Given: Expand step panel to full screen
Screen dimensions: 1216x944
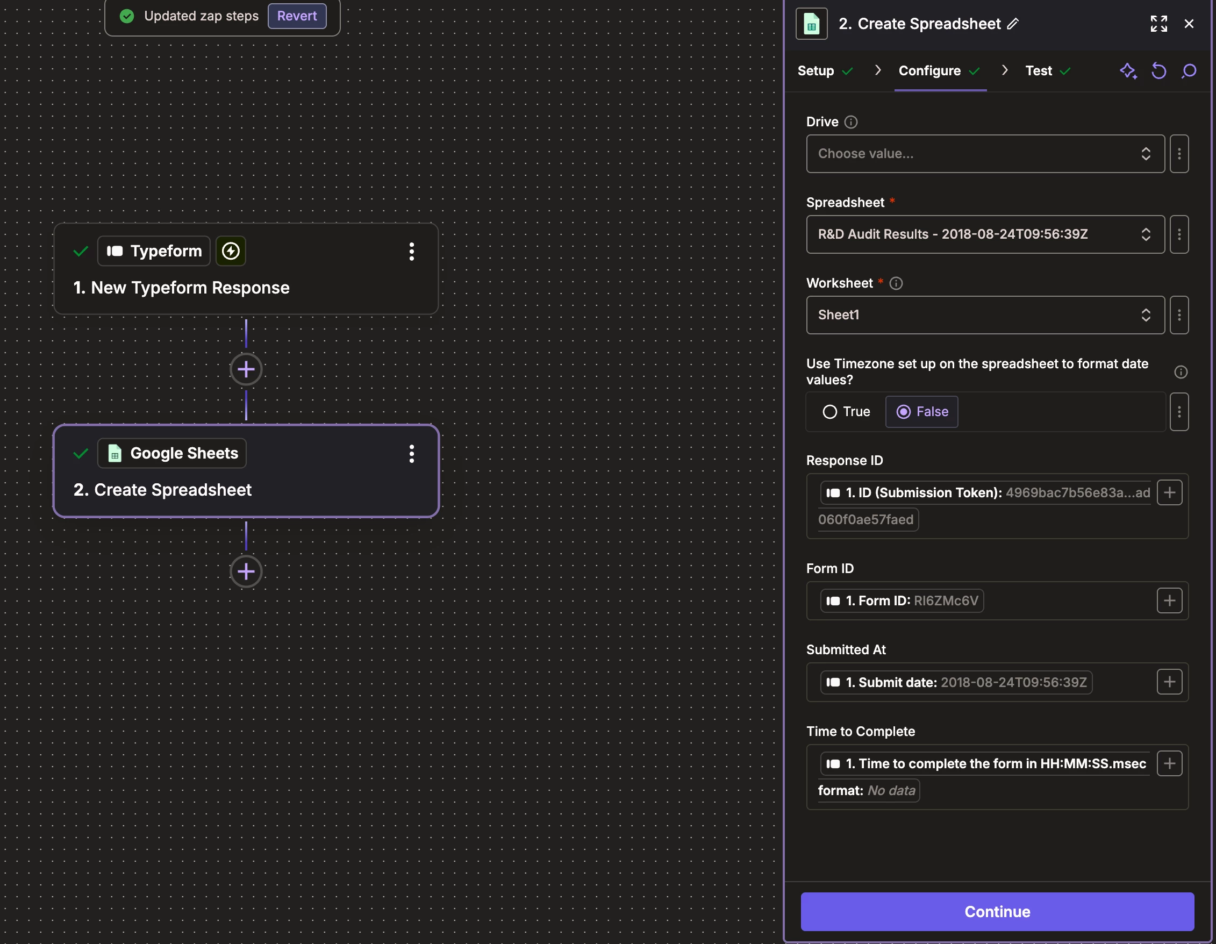Looking at the screenshot, I should 1158,24.
